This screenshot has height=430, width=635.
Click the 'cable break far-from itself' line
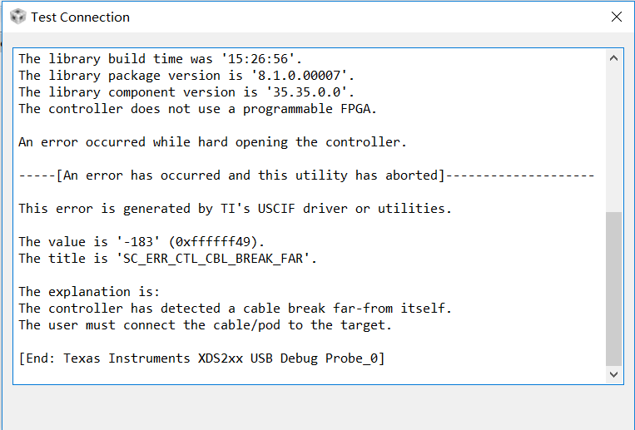[235, 309]
